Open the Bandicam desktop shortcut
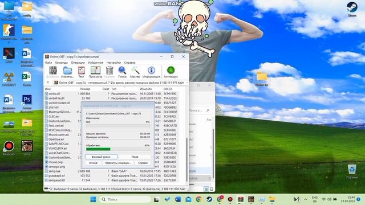The width and height of the screenshot is (365, 205). coord(9,148)
